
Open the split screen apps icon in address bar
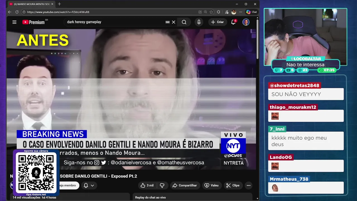point(200,12)
